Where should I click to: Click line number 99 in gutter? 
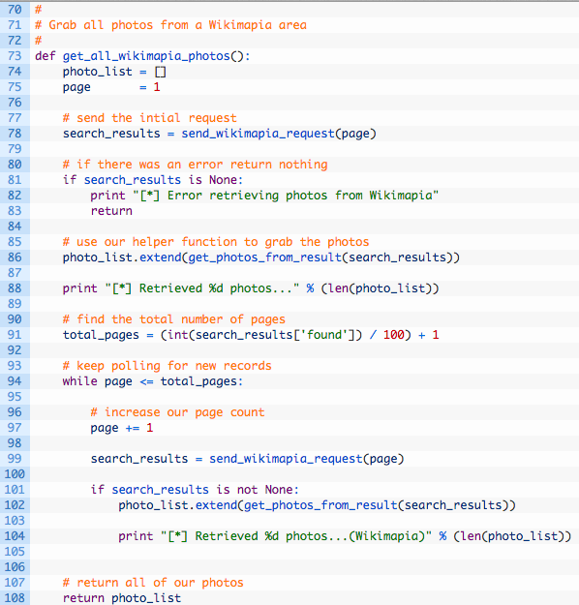15,459
